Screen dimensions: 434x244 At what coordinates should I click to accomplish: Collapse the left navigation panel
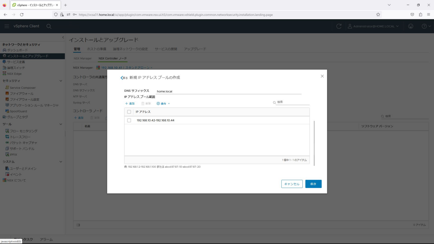[x=63, y=37]
